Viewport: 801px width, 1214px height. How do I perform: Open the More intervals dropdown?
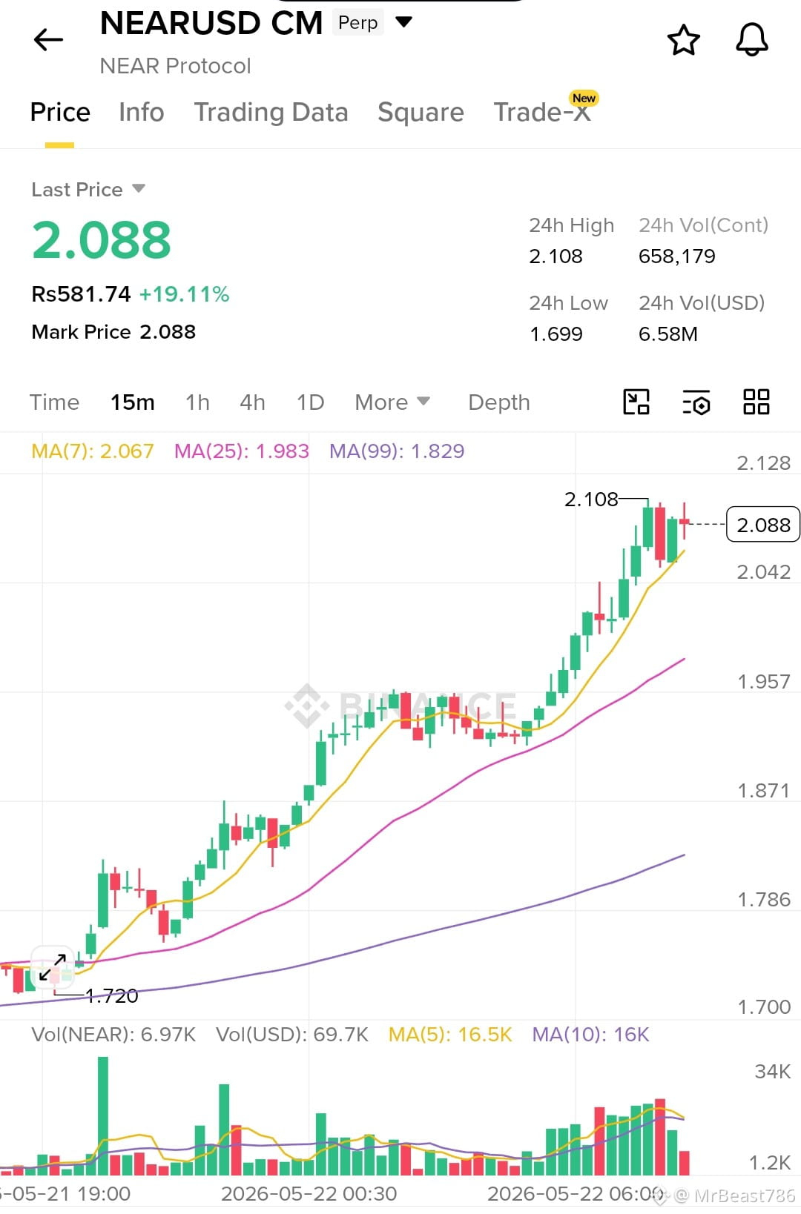point(392,402)
